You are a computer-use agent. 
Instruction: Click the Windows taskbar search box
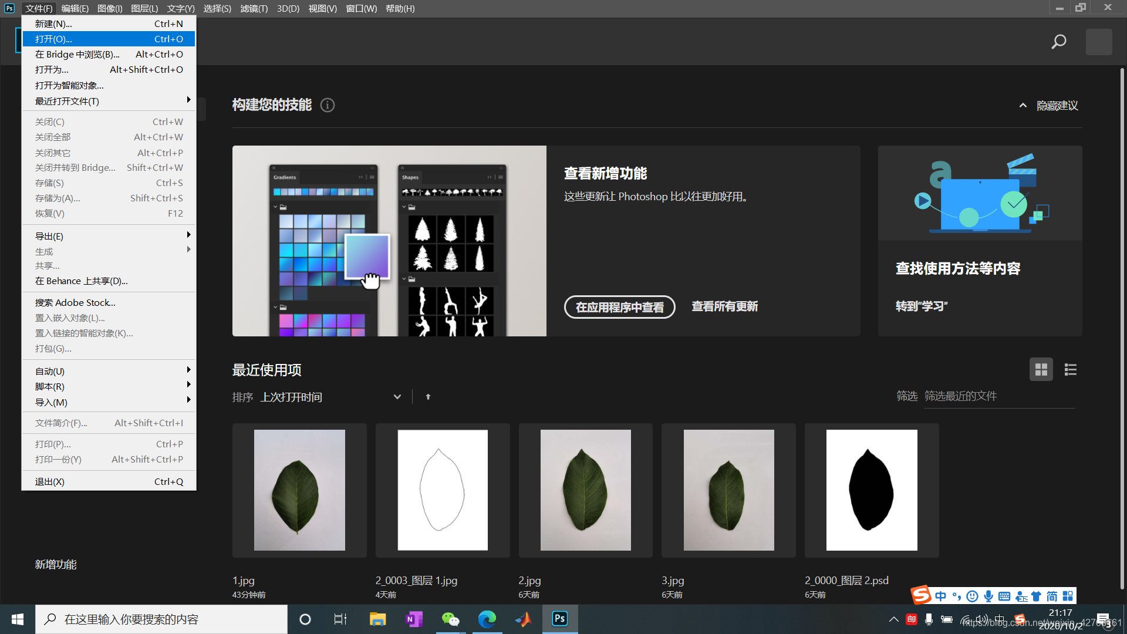pyautogui.click(x=161, y=619)
